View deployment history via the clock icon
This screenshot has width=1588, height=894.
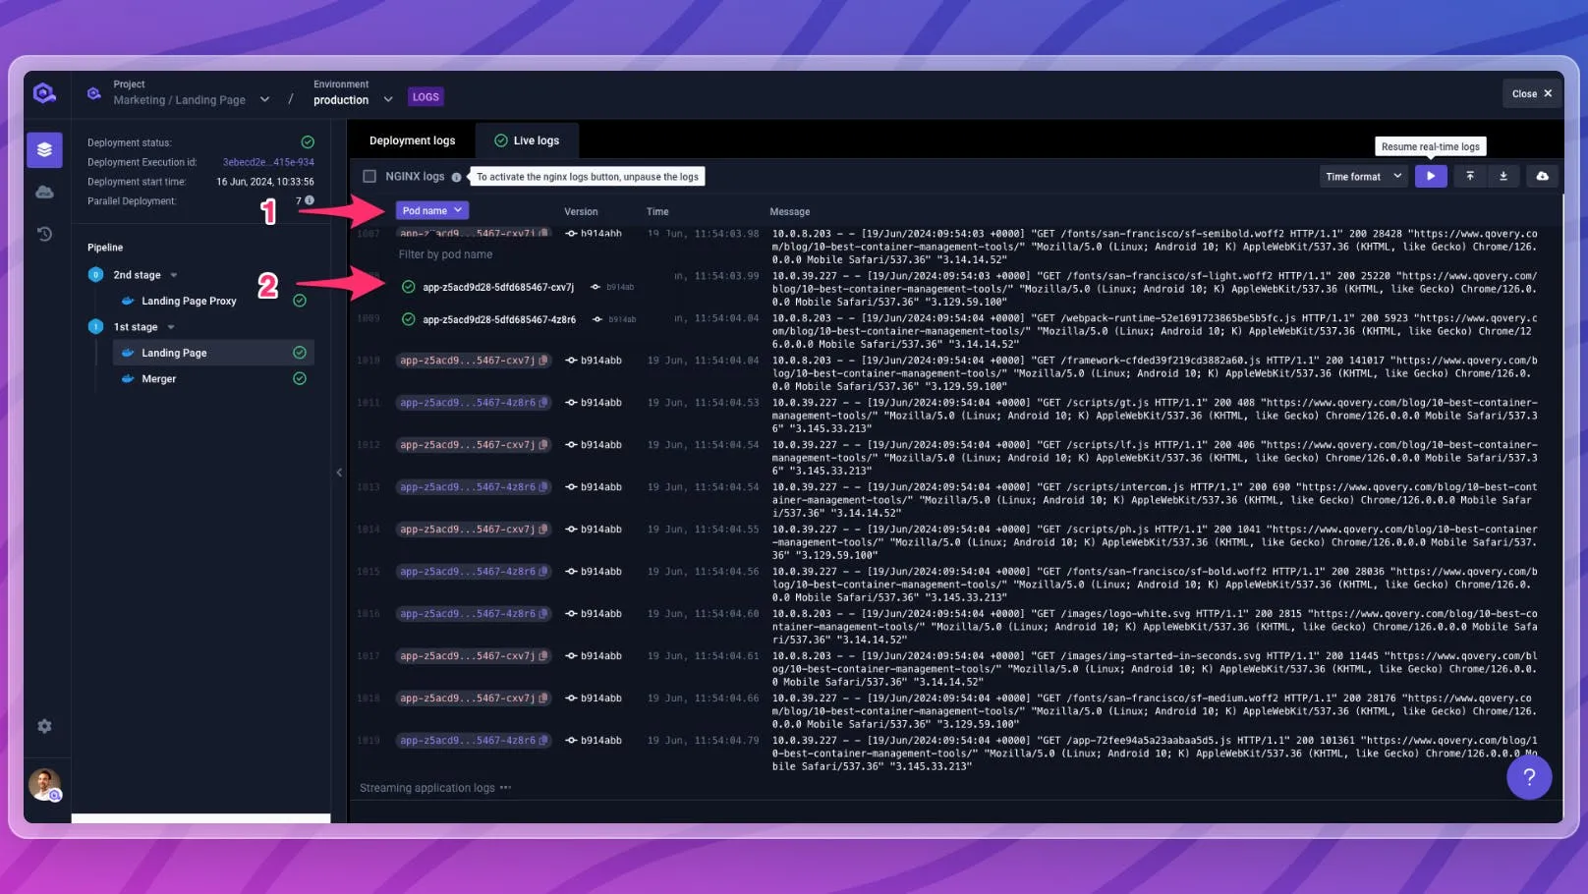point(44,233)
